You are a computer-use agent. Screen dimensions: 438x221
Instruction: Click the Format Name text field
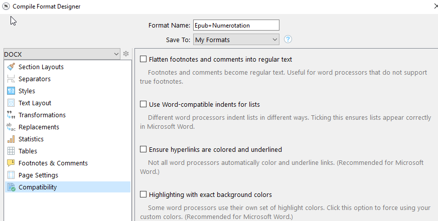click(236, 25)
